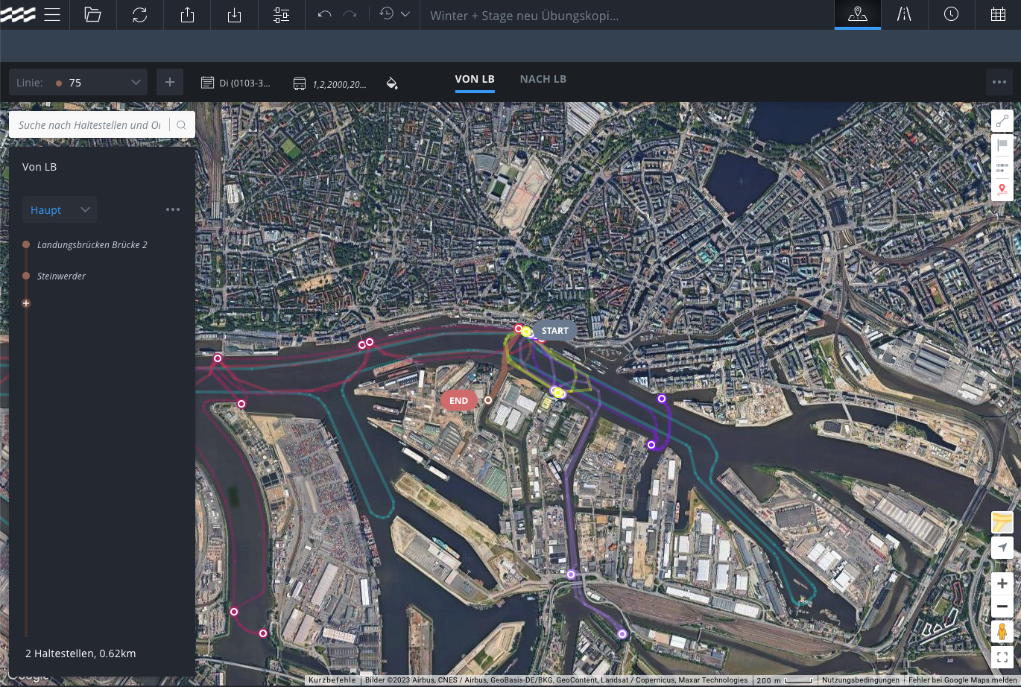Click Fehler bei Google Maps melden
This screenshot has height=687, width=1021.
[x=963, y=680]
